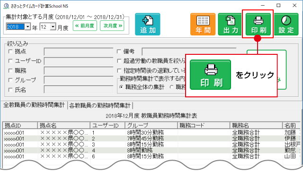Close the ささっとタイムカード計算 window

click(294, 6)
